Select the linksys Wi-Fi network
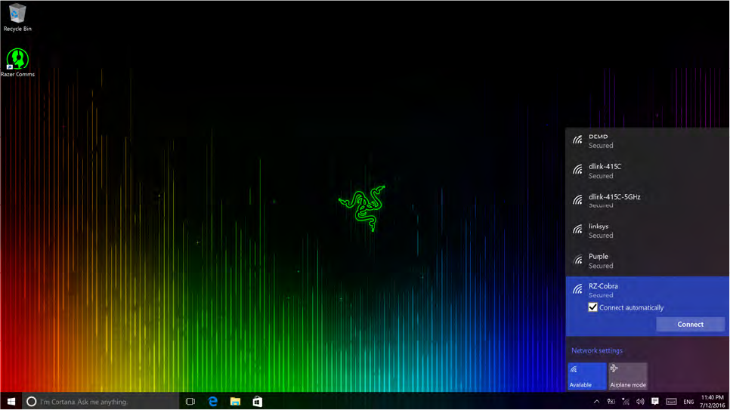The height and width of the screenshot is (410, 730). click(x=647, y=230)
